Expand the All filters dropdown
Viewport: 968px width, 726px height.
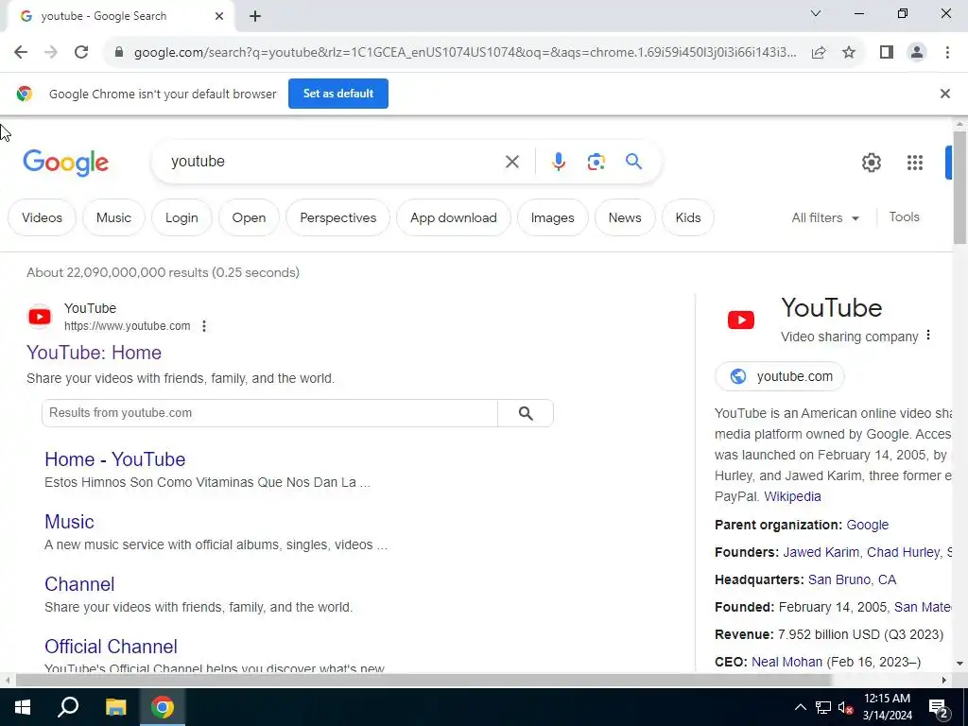[825, 218]
